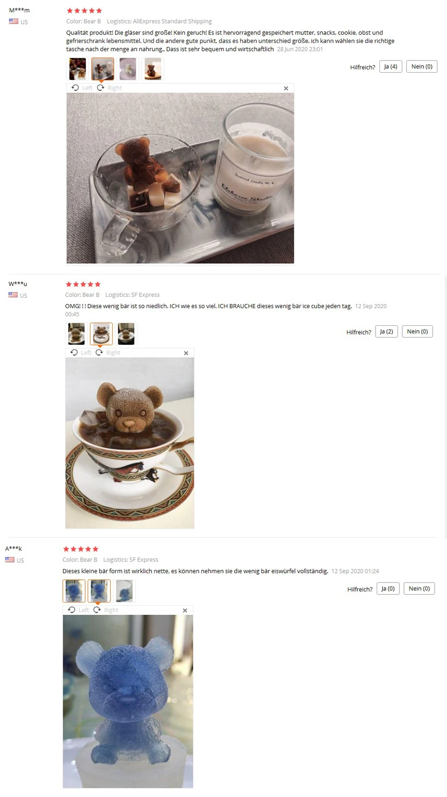The image size is (447, 797).
Task: Rotate A***k's blue bear photo left
Action: point(78,610)
